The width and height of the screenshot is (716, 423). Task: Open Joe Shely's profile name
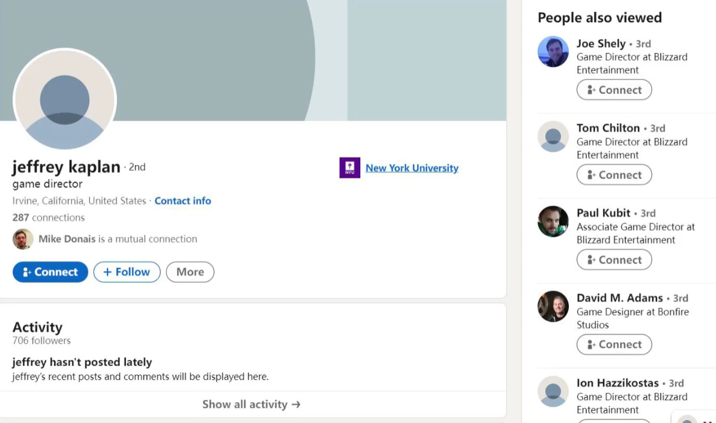[x=601, y=44]
